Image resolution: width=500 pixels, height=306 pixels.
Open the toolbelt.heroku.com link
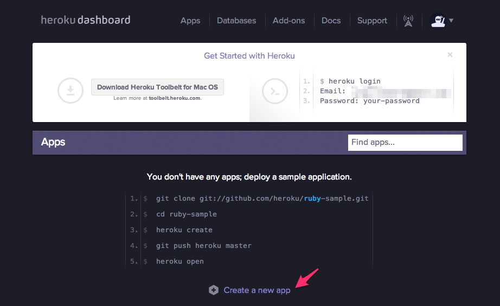tap(175, 98)
